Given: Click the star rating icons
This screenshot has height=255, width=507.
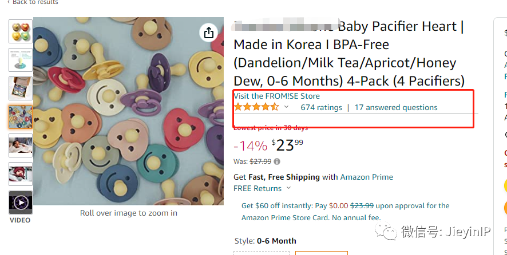Looking at the screenshot, I should click(x=256, y=107).
